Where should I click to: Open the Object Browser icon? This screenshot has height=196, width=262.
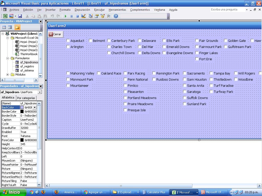[x=103, y=16]
